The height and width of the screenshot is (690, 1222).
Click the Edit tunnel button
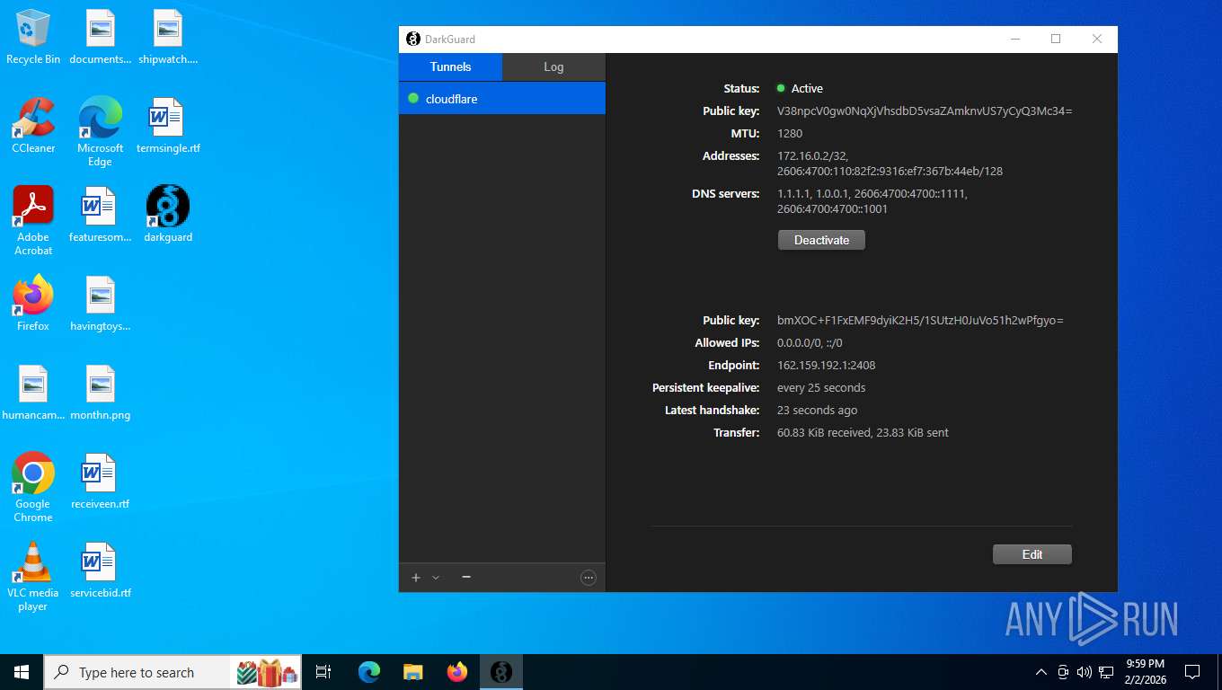click(x=1032, y=554)
